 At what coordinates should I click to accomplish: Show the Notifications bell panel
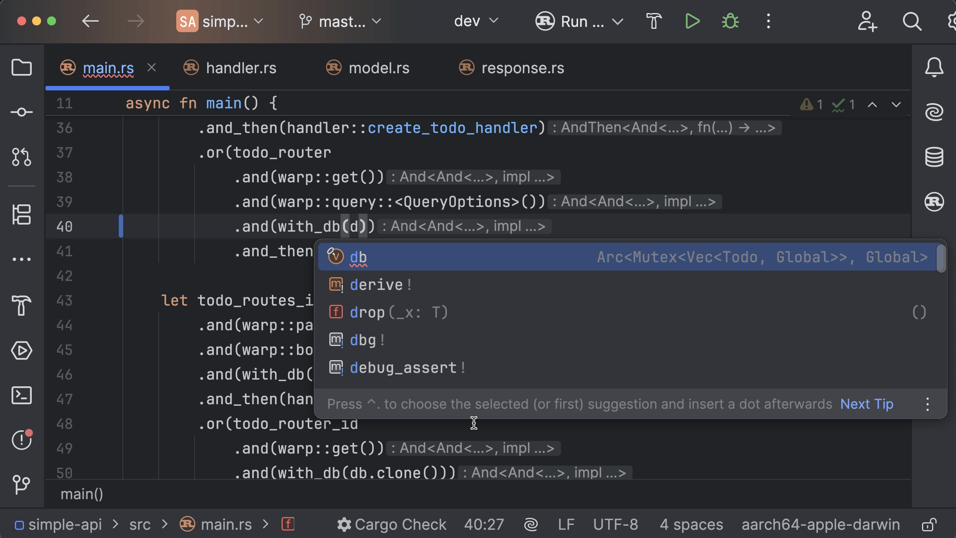934,68
